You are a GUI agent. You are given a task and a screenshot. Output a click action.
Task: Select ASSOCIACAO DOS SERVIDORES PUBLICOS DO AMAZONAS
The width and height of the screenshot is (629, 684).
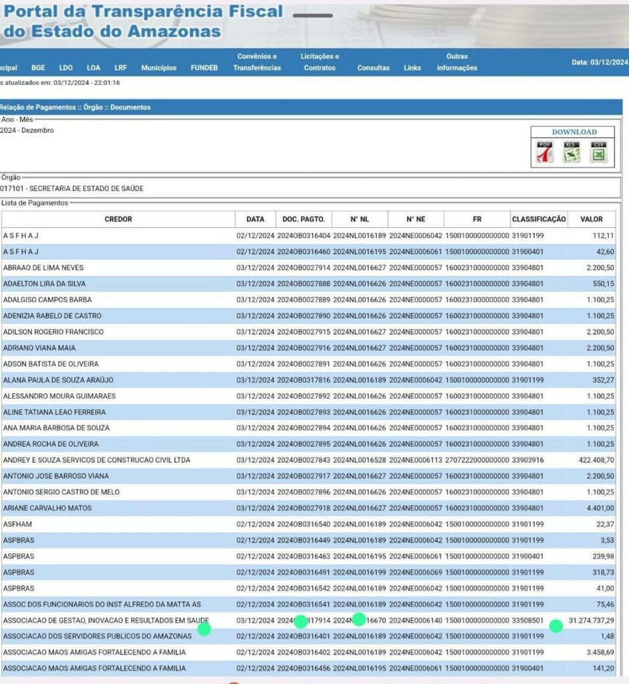coord(98,636)
